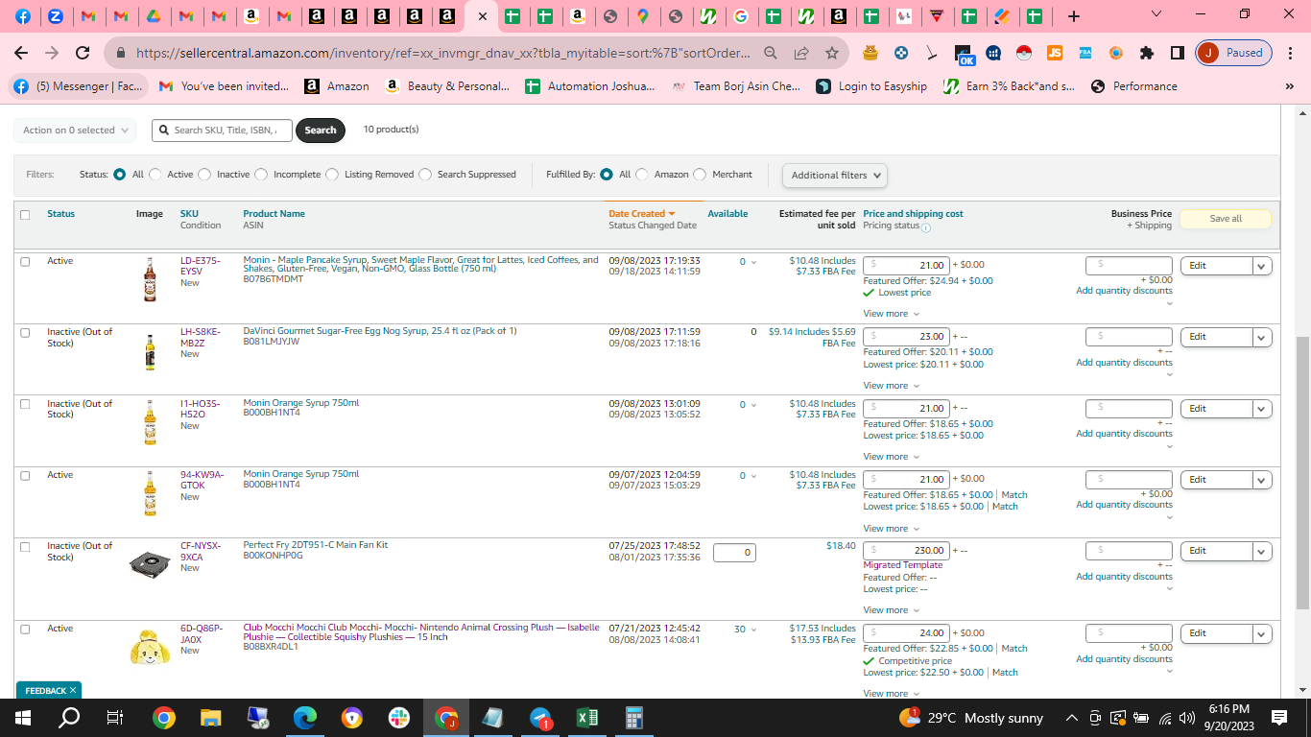Toggle the Chrome side panel

click(x=1178, y=53)
